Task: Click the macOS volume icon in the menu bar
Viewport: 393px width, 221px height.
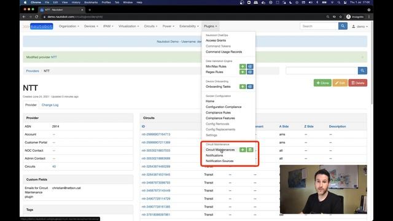Action: pyautogui.click(x=311, y=2)
